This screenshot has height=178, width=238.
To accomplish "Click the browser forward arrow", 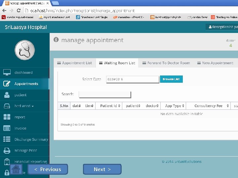I will [x=11, y=11].
